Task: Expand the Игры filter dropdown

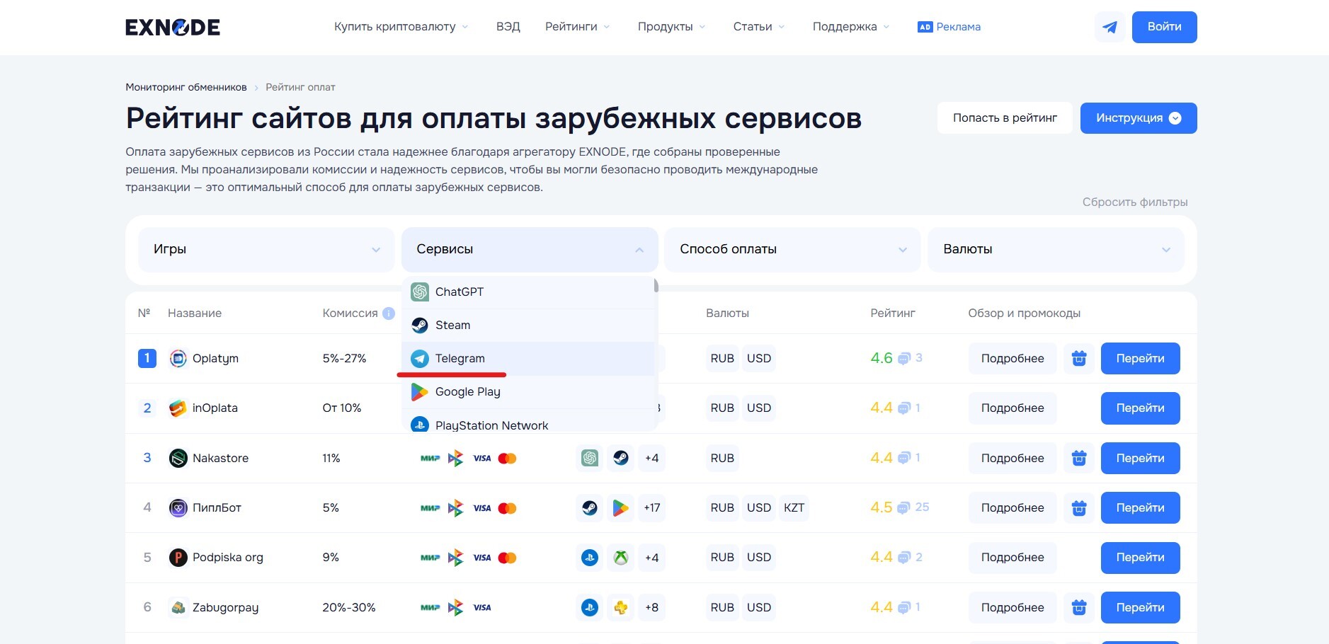Action: (x=266, y=249)
